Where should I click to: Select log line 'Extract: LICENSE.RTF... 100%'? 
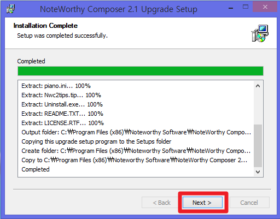click(62, 123)
